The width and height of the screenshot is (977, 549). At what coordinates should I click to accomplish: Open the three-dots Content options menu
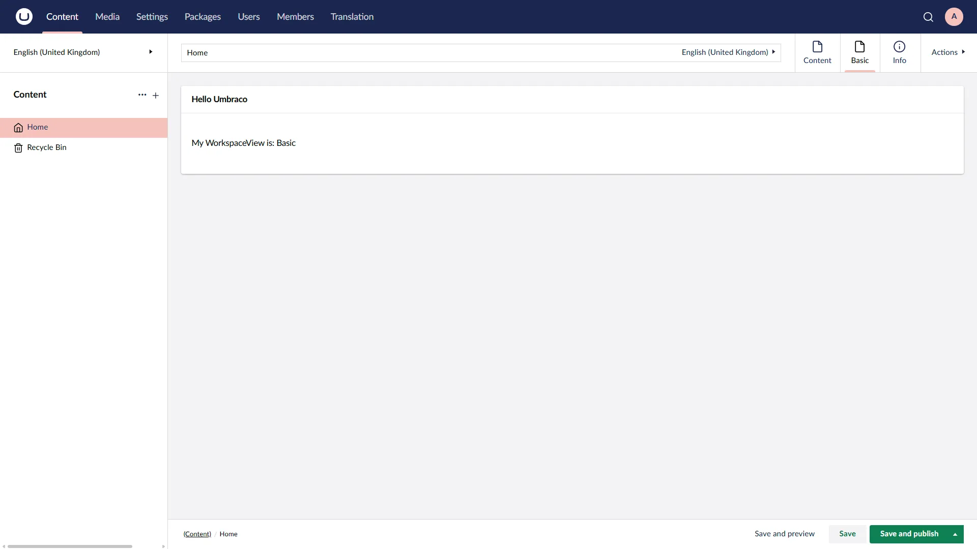(x=142, y=95)
